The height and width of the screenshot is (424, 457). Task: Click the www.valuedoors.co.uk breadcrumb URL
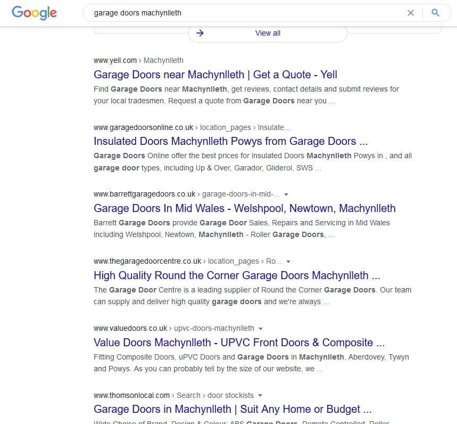pos(130,328)
